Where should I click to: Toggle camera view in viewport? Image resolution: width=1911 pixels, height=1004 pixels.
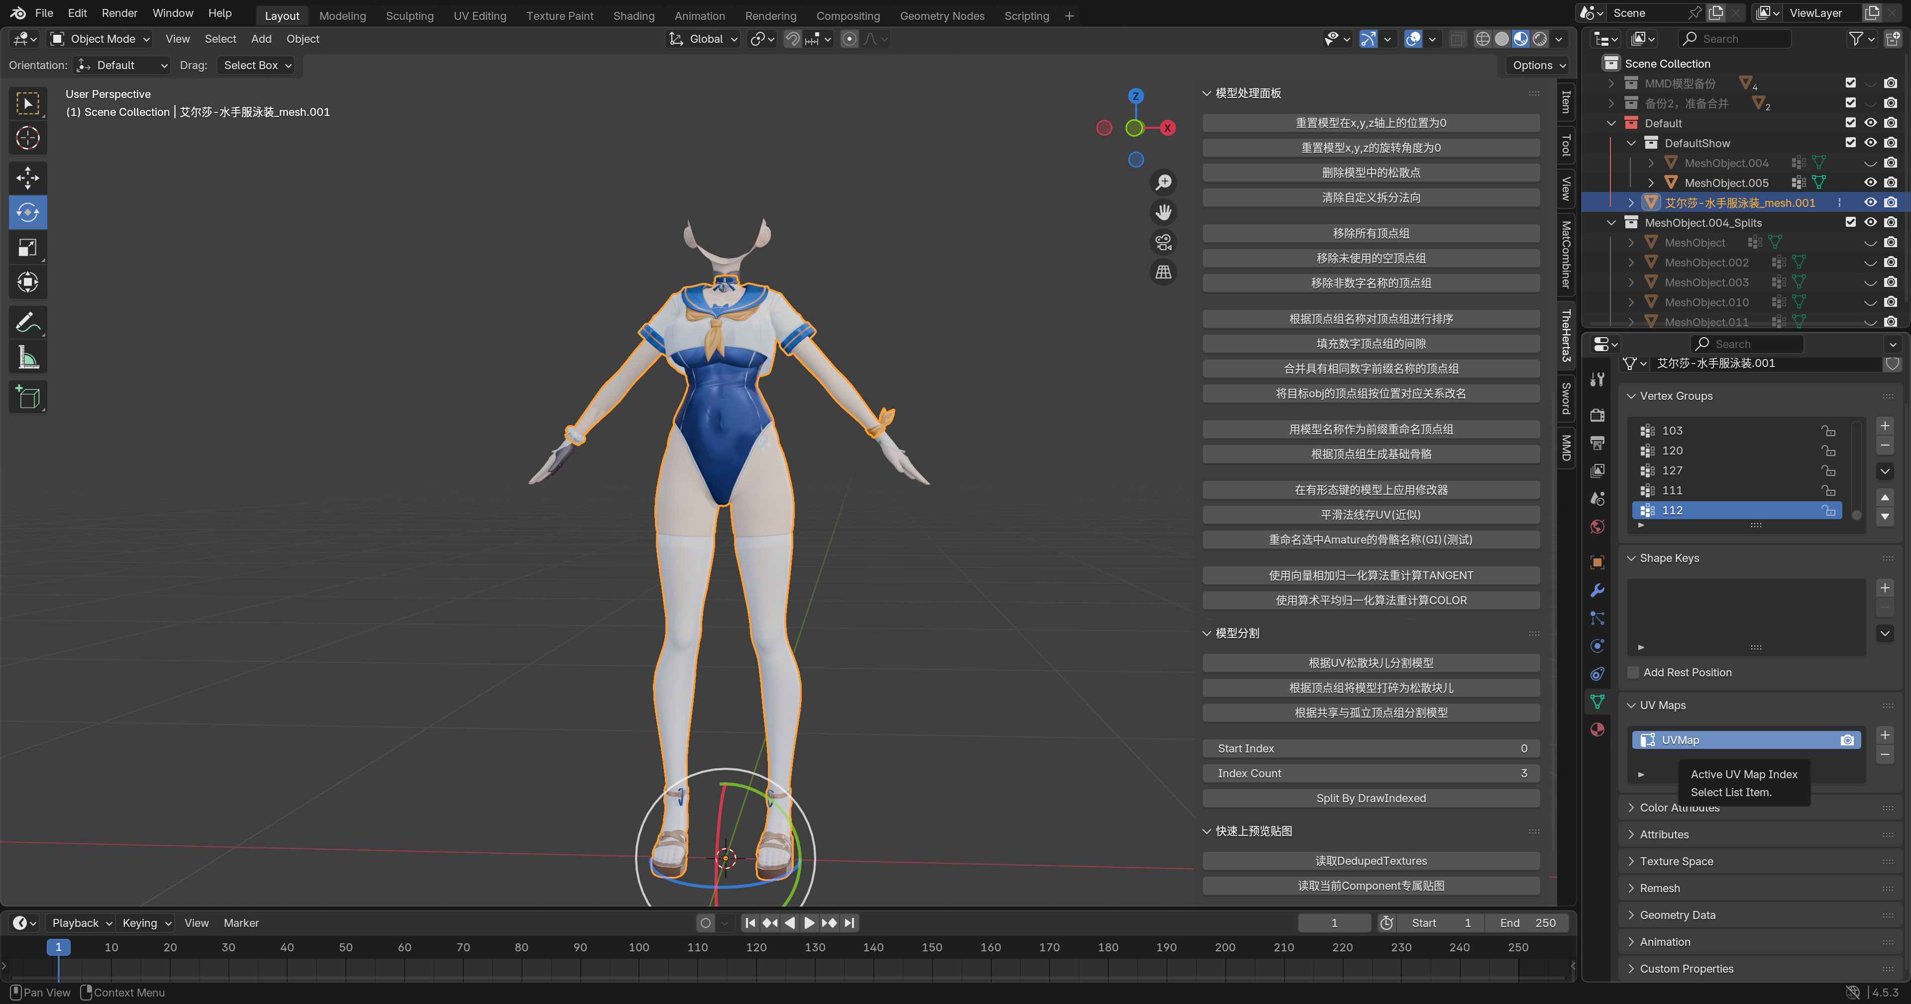[x=1163, y=242]
